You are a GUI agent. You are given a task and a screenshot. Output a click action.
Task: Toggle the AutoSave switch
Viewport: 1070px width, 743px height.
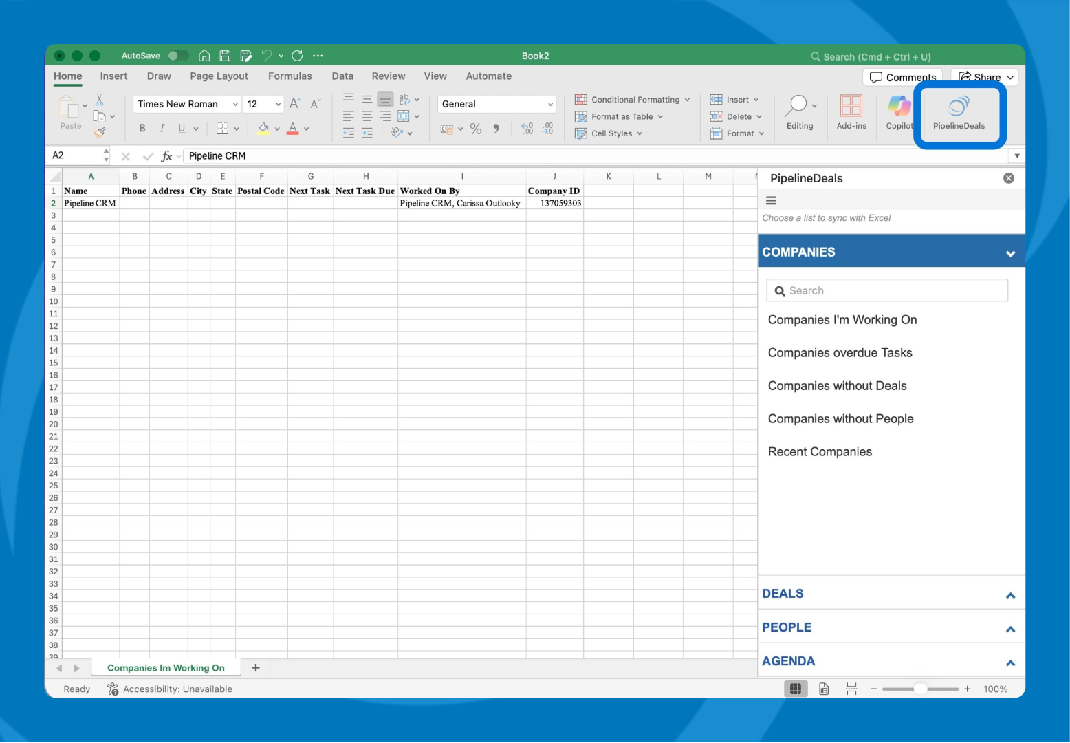177,56
